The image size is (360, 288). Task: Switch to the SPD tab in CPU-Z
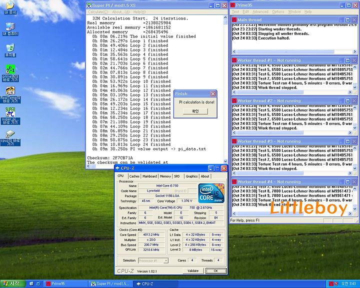click(x=177, y=176)
